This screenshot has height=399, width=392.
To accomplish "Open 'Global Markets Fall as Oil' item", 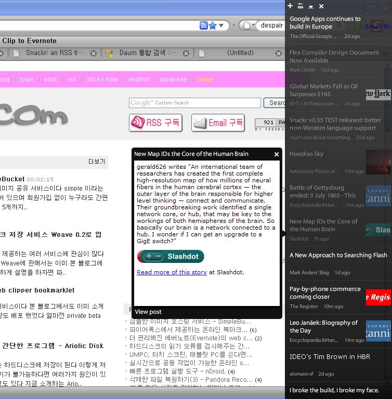I will click(323, 90).
